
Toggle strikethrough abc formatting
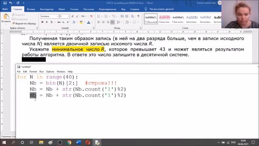pos(59,22)
